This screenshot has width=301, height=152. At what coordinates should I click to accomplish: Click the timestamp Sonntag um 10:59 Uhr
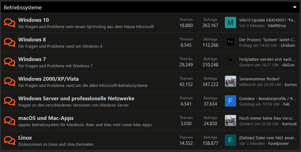pos(259,104)
